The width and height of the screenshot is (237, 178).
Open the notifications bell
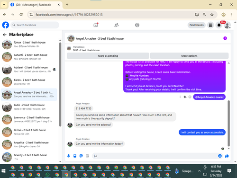click(219, 25)
